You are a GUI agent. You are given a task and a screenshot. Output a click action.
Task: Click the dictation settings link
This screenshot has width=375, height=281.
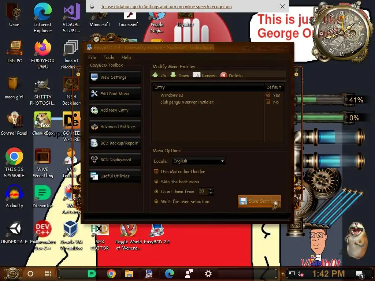point(166,7)
